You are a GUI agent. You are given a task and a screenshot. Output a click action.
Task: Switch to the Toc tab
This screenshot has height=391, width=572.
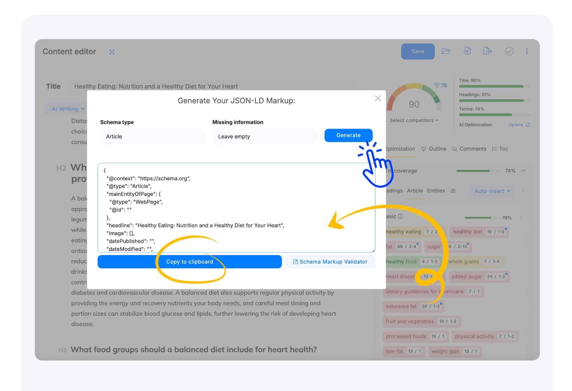pyautogui.click(x=500, y=149)
